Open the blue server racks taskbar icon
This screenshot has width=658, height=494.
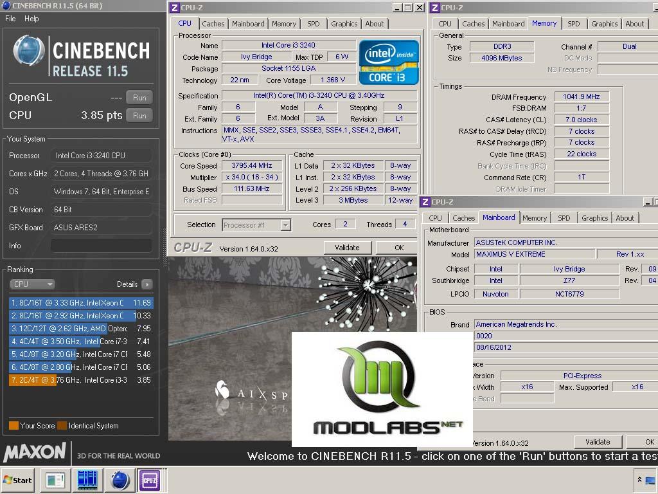[87, 480]
